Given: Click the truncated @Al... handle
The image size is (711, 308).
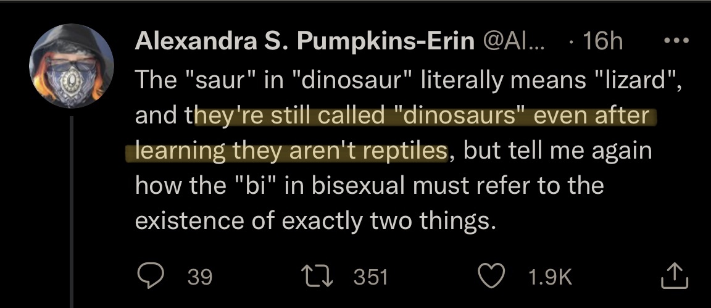Looking at the screenshot, I should [515, 42].
